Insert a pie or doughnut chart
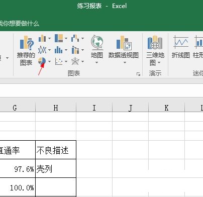The width and height of the screenshot is (203, 197). pyautogui.click(x=42, y=61)
